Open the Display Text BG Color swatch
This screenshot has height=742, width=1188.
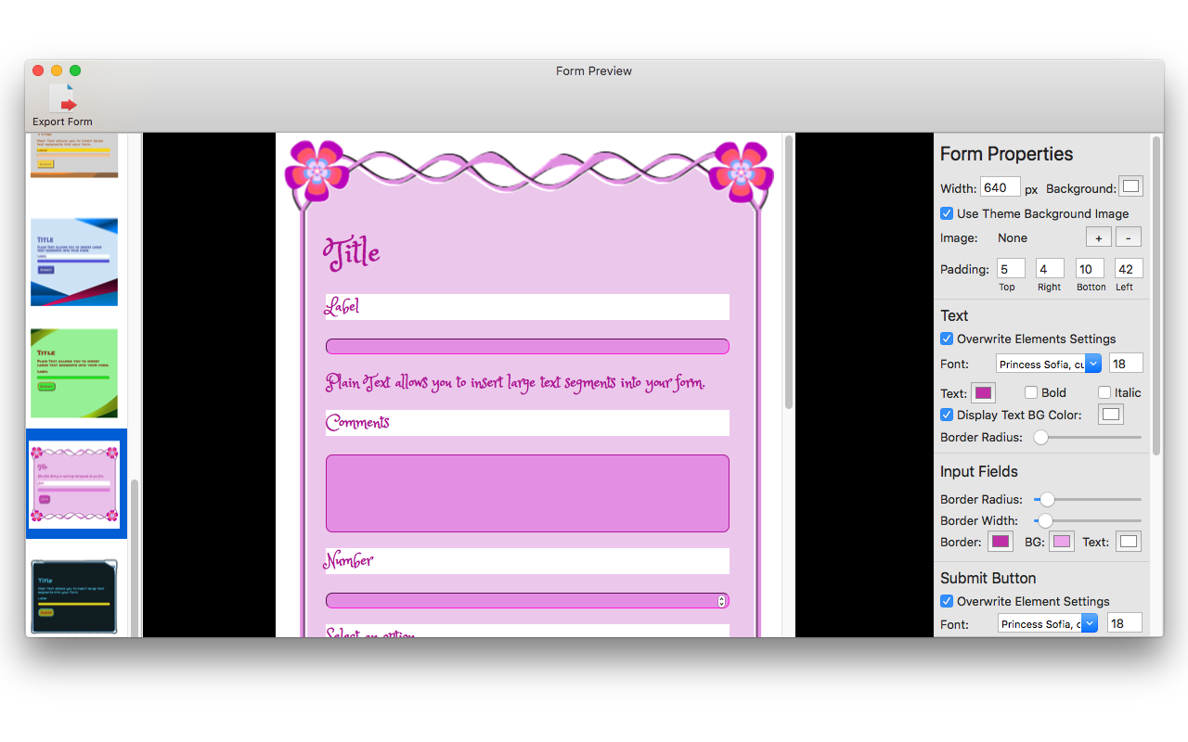1111,415
